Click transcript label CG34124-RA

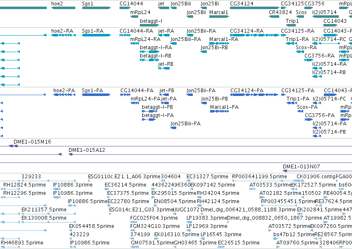click(247, 31)
